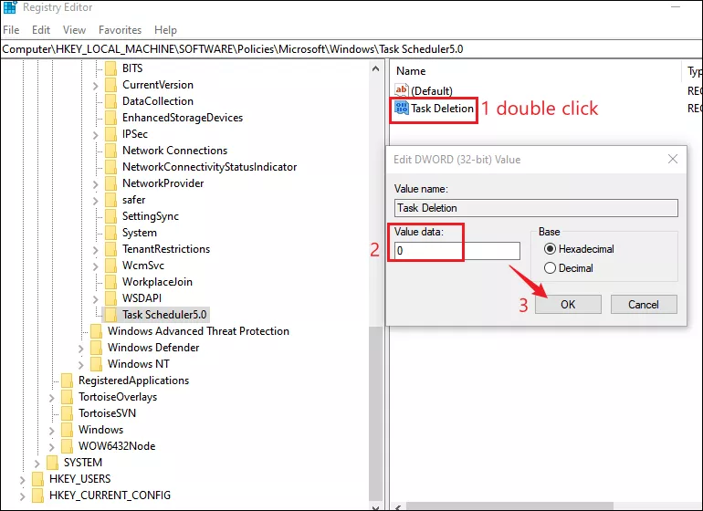Screen dimensions: 703x511
Task: Click the RegisteredApplications folder icon
Action: tap(67, 381)
